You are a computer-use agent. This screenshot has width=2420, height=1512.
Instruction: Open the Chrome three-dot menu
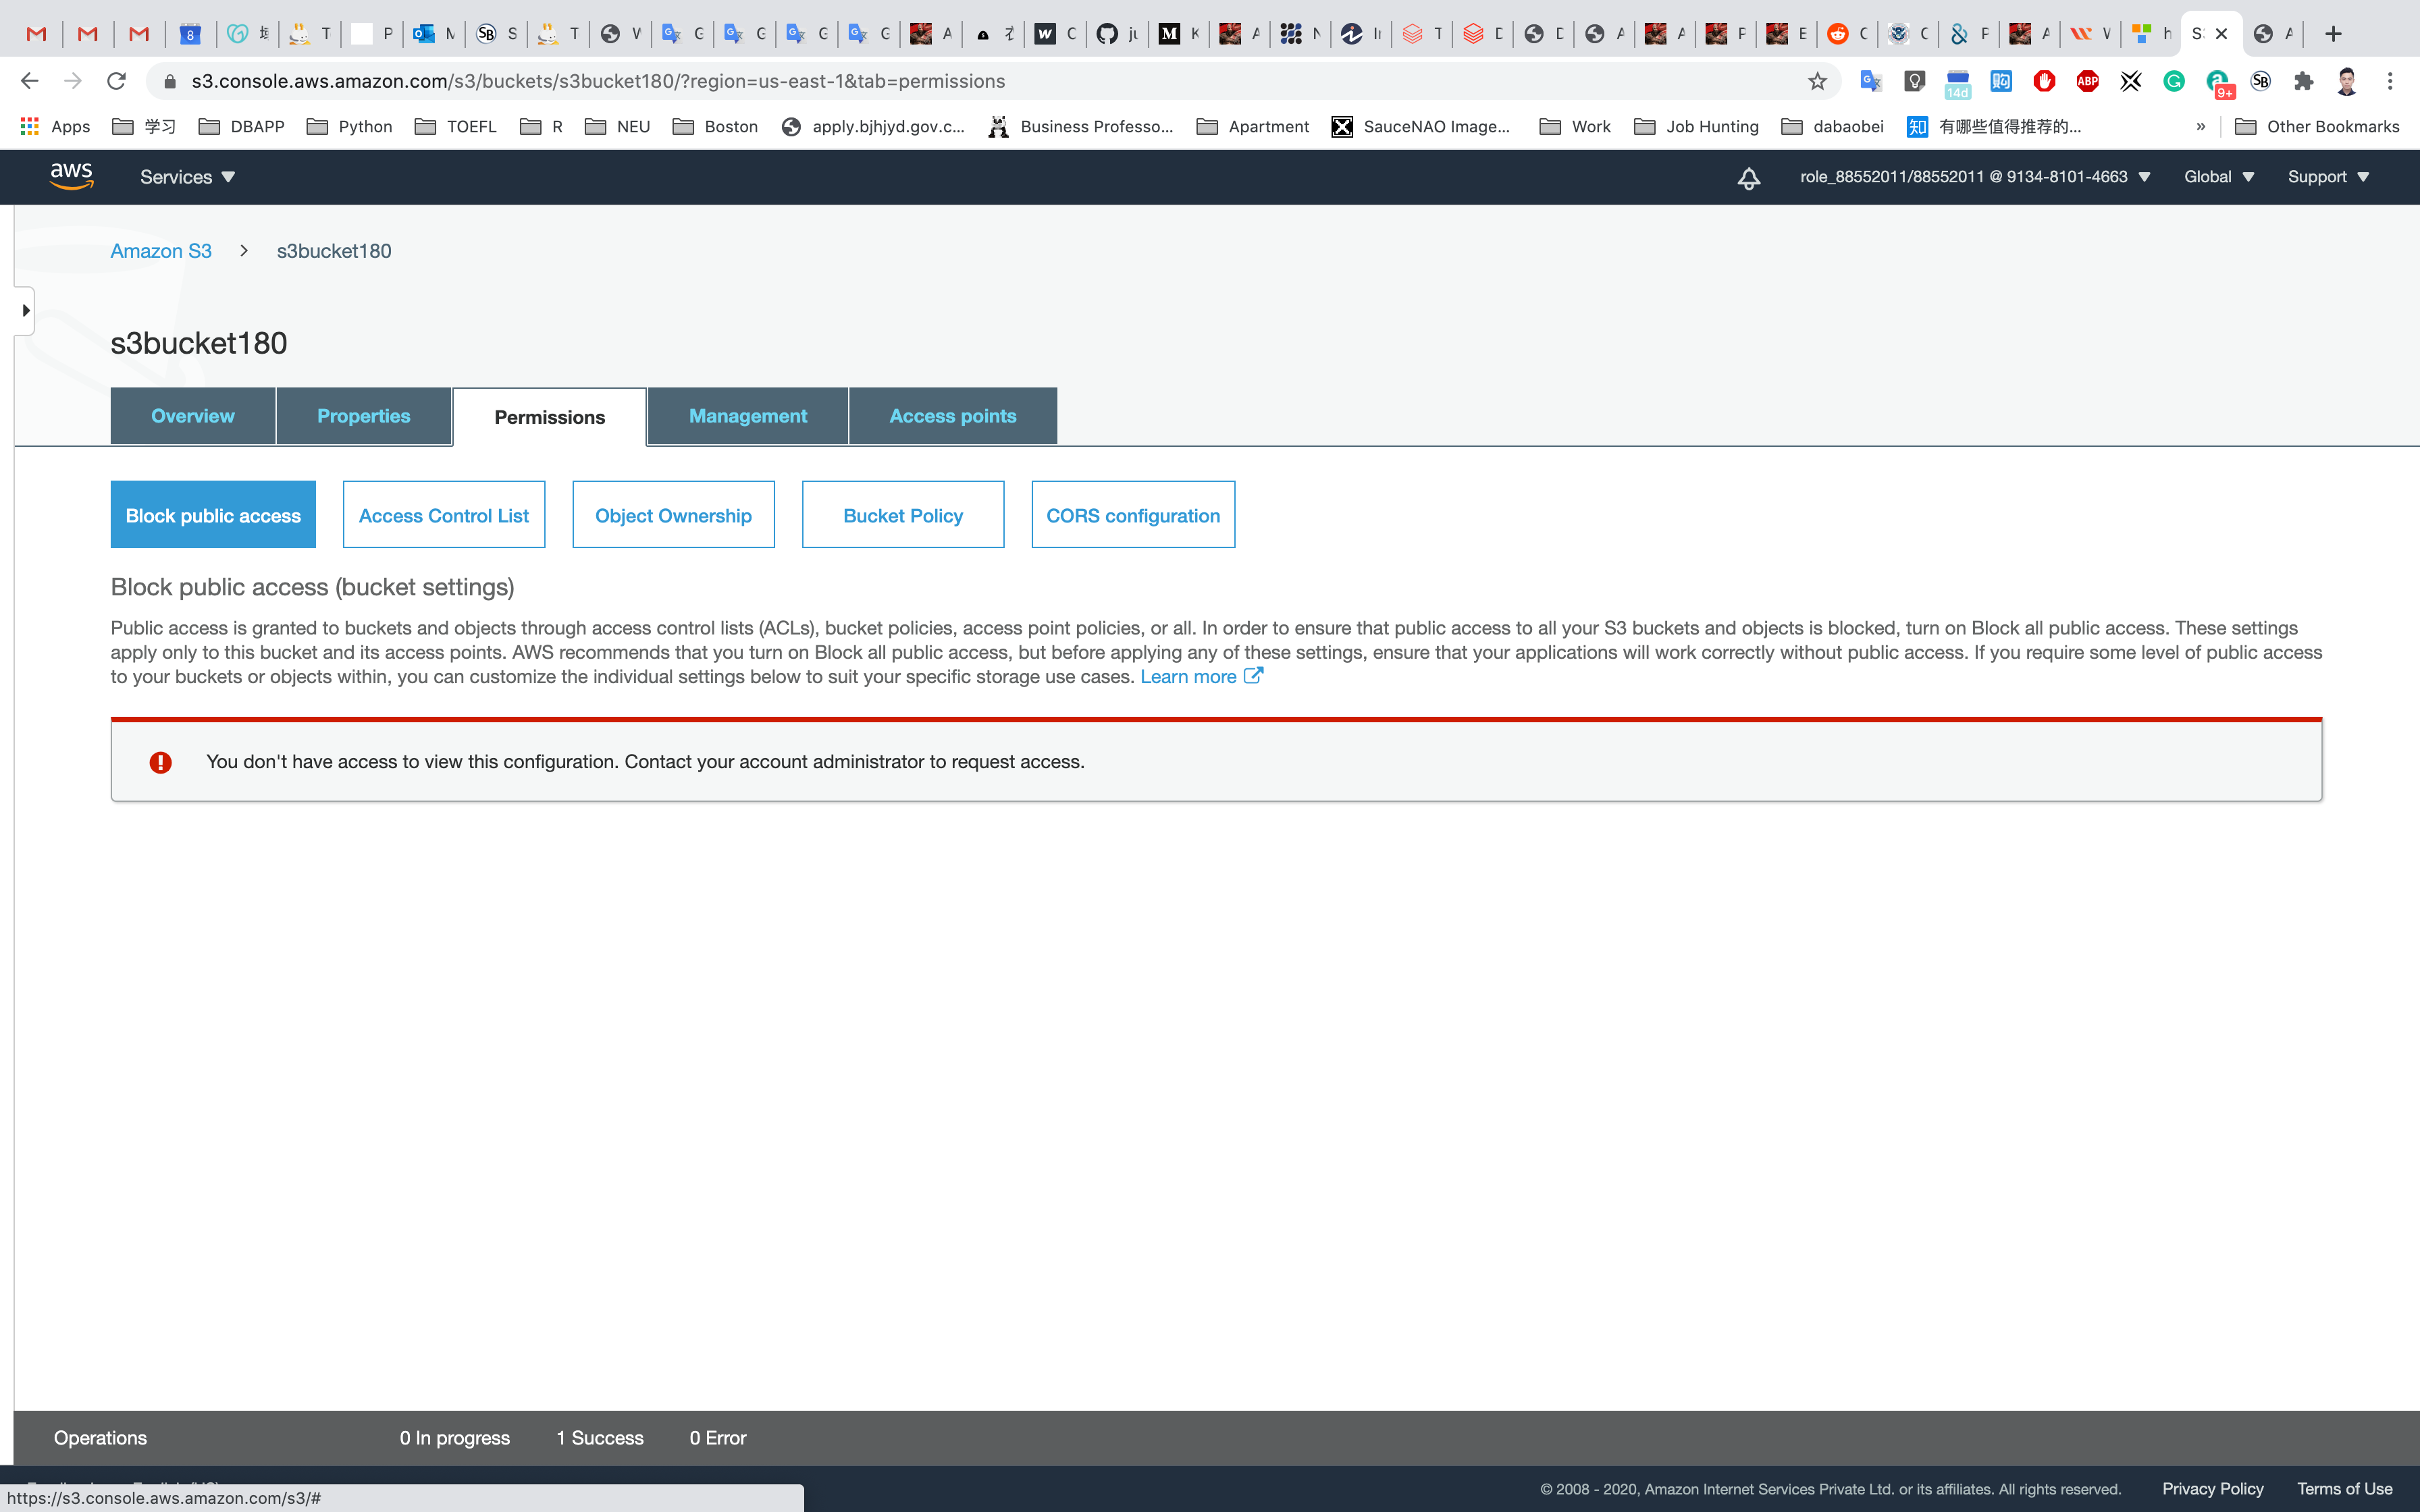point(2390,81)
